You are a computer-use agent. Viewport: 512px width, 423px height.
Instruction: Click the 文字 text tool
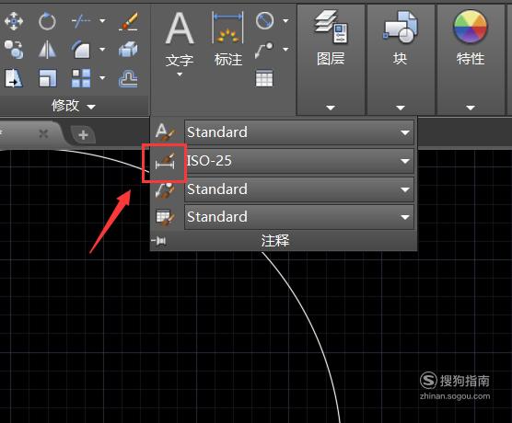pos(180,40)
